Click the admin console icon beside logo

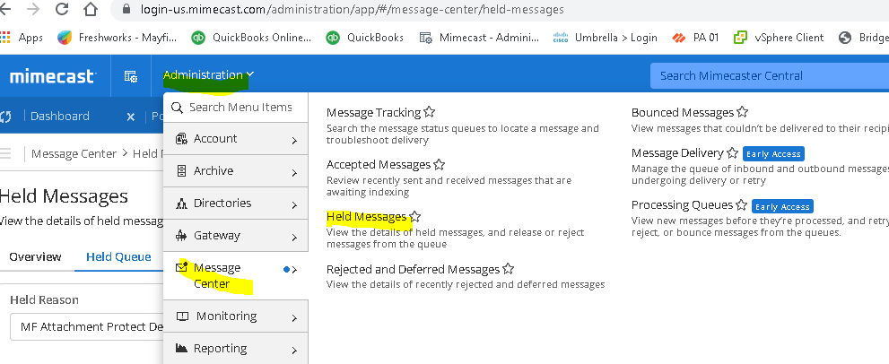pos(131,76)
